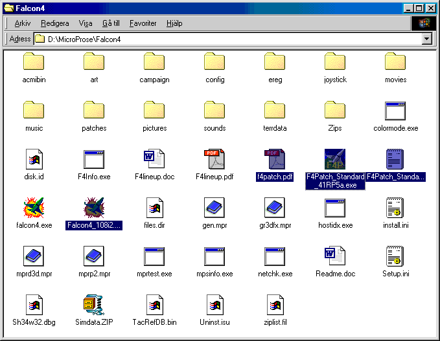The width and height of the screenshot is (440, 341).
Task: Expand the Adress bar dropdown arrow
Action: [427, 39]
